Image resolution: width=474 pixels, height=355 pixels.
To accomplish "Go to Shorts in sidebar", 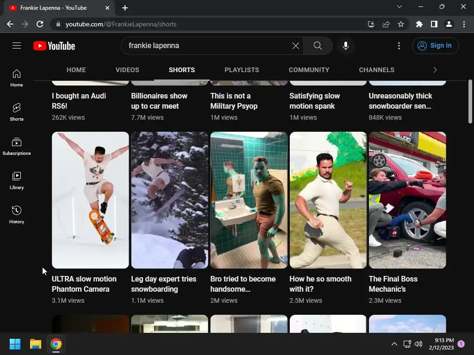I will click(x=17, y=112).
